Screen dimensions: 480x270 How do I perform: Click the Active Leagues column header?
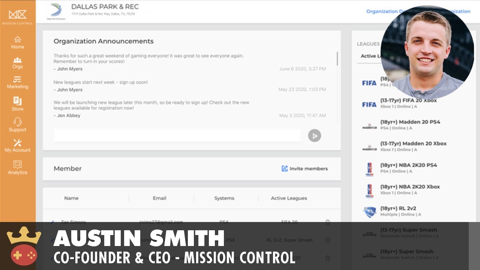point(289,198)
